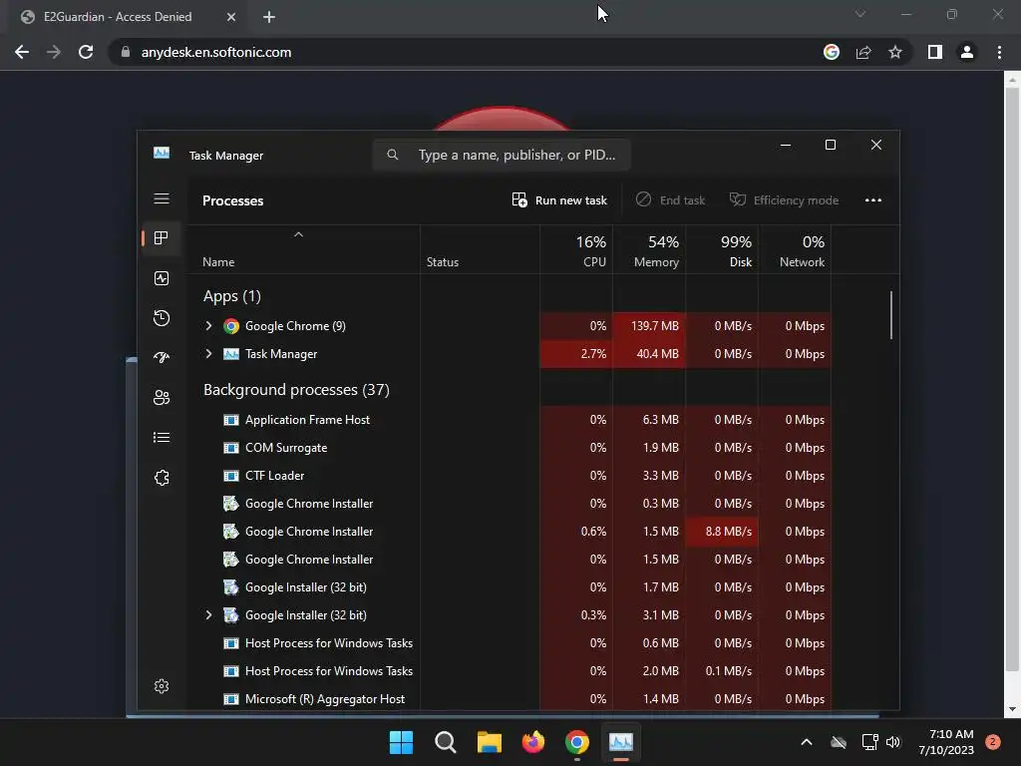Click the Google Chrome icon in process list
The width and height of the screenshot is (1021, 766).
click(x=231, y=326)
